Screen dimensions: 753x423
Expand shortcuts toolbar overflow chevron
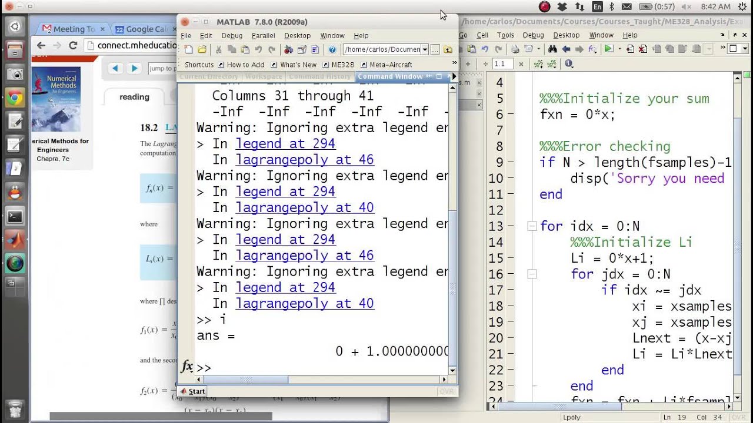[454, 62]
